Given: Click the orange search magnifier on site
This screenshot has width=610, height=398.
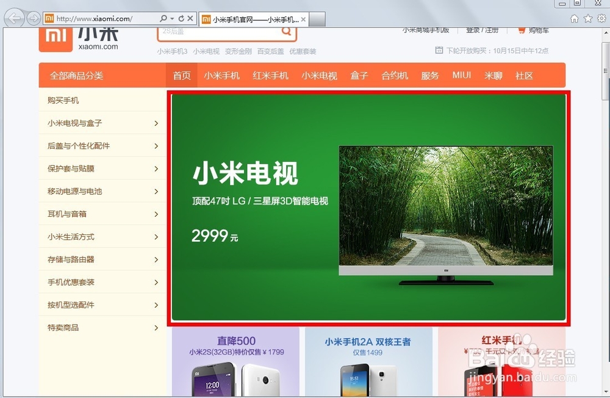Looking at the screenshot, I should tap(287, 32).
